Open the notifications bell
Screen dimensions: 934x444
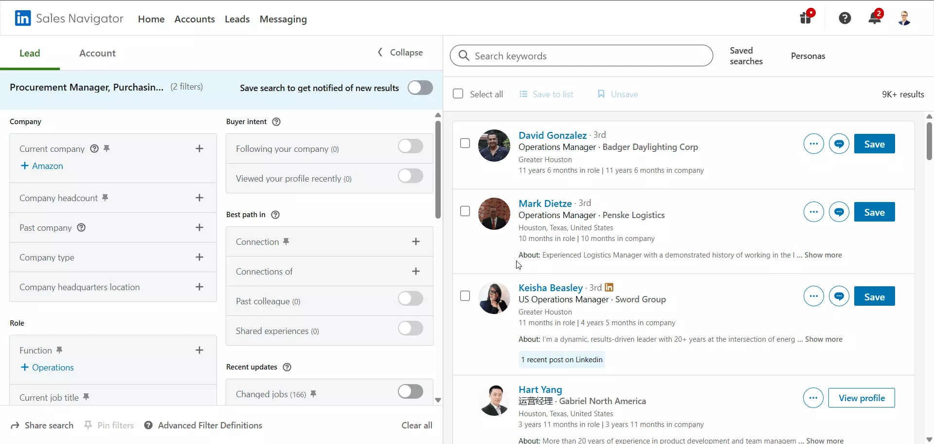875,18
